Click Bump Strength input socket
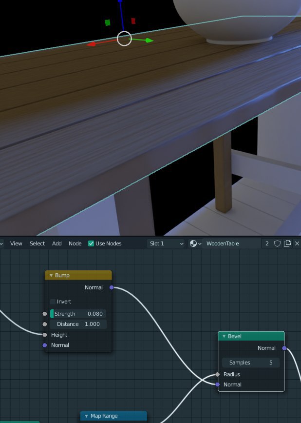Image resolution: width=301 pixels, height=423 pixels. [x=45, y=314]
